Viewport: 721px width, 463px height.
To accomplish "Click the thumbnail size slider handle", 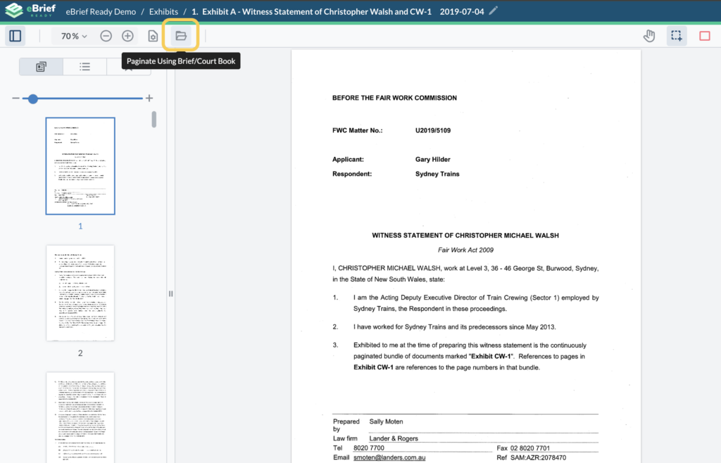I will pyautogui.click(x=32, y=99).
